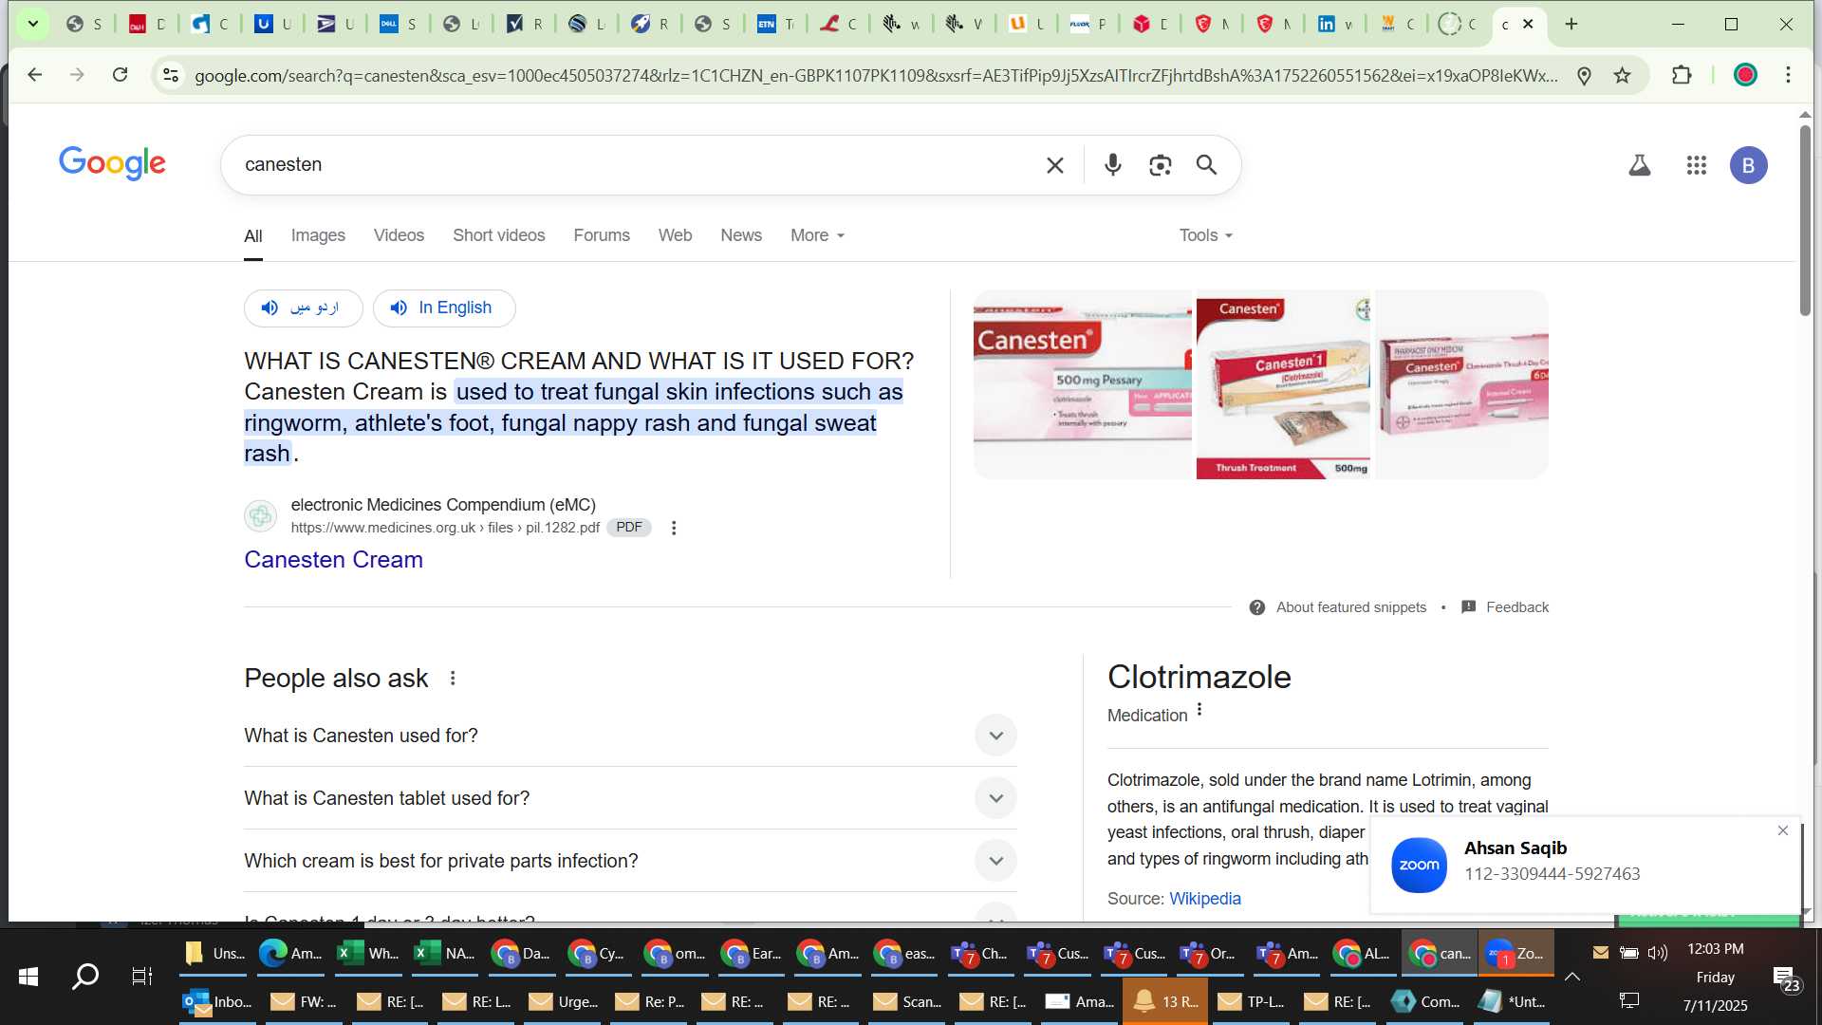Open Canesten pink cream box image
1822x1025 pixels.
1461,384
